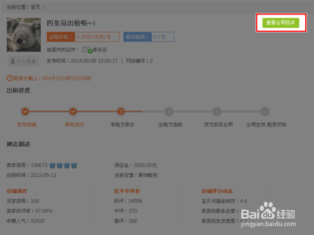Click the 店铺现状 heading
The height and width of the screenshot is (235, 314).
[x=17, y=191]
